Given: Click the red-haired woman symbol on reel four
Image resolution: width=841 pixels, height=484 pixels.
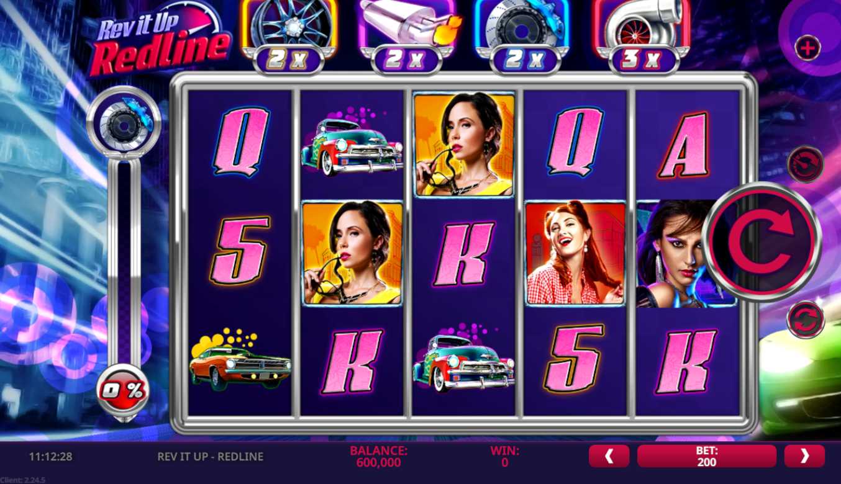Looking at the screenshot, I should 576,253.
